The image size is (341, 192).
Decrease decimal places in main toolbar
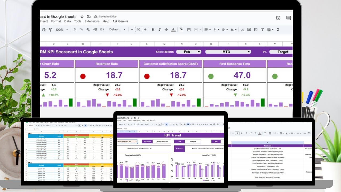click(88, 30)
